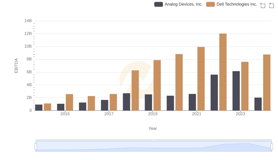Select Dell Technologies 2014 bar
278x160 pixels.
48,107
